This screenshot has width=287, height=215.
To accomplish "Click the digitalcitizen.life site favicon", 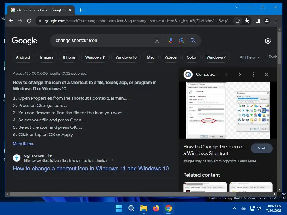I will click(x=17, y=158).
